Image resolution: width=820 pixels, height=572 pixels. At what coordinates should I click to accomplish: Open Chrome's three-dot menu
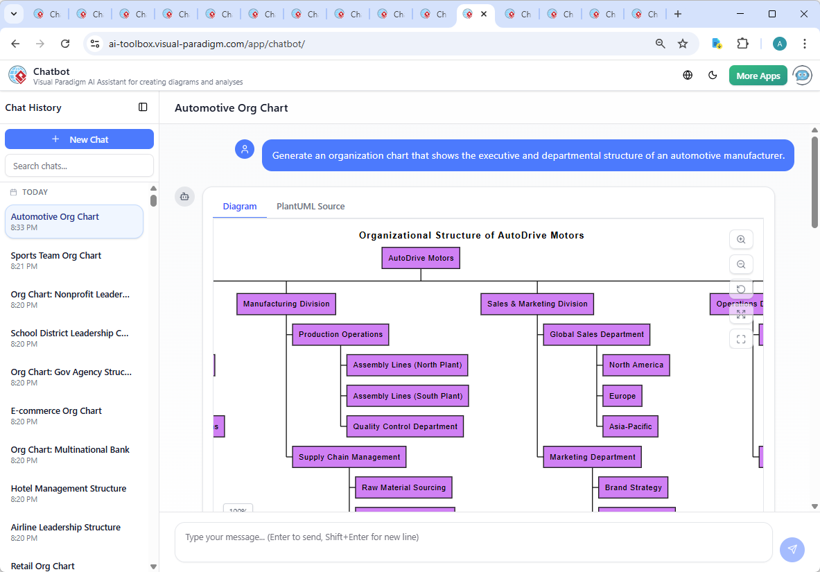click(804, 43)
